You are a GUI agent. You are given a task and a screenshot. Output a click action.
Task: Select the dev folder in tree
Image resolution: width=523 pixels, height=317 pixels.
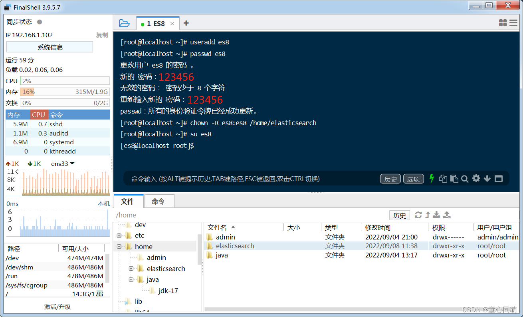tap(140, 225)
